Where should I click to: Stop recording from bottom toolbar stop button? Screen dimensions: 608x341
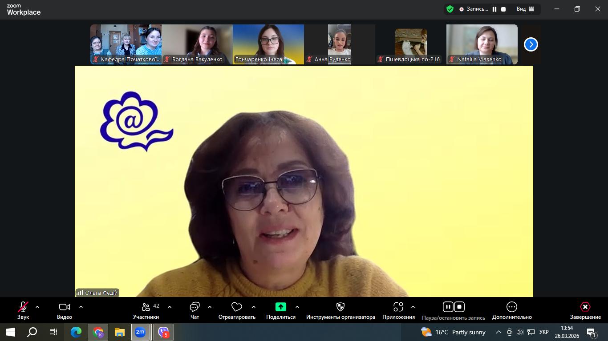point(459,307)
